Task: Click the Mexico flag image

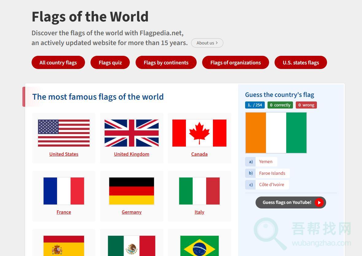Action: pyautogui.click(x=132, y=246)
